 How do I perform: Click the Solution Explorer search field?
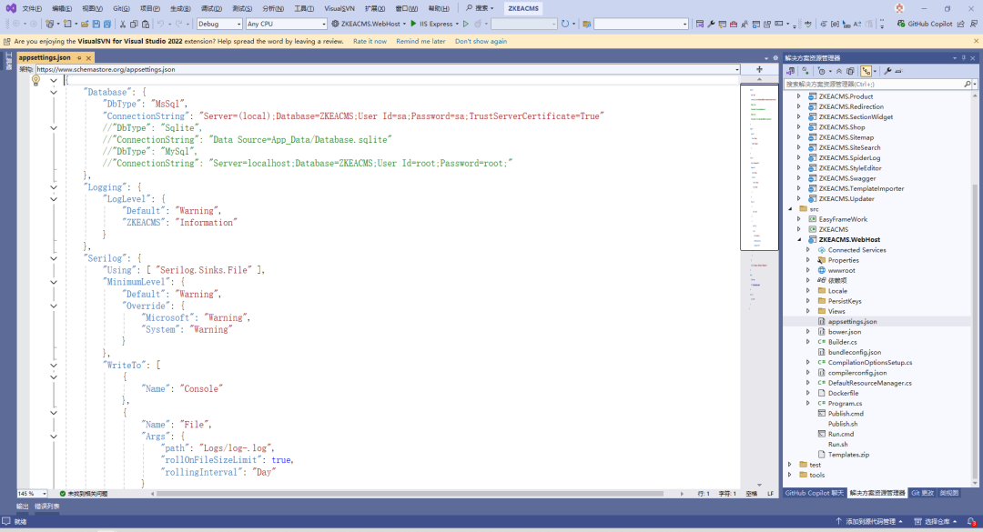(x=874, y=84)
